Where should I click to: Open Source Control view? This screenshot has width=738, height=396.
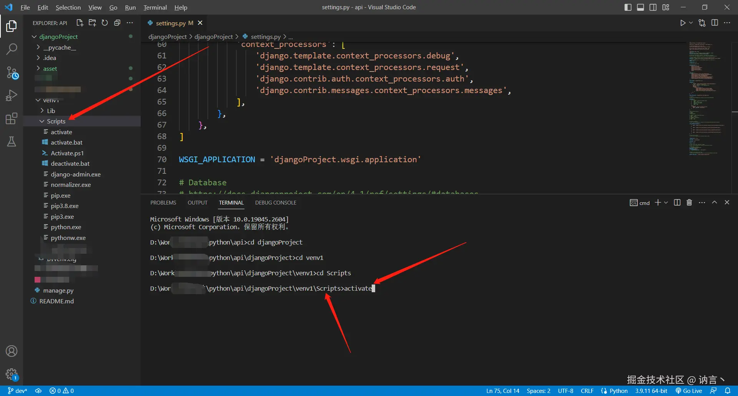pos(12,72)
